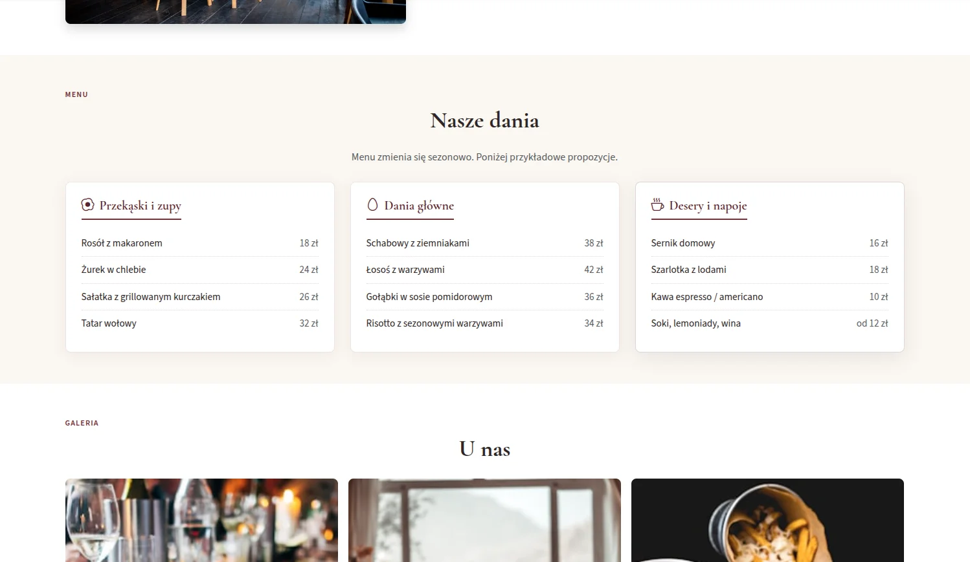Click the egg icon beside Dania główne

click(372, 205)
